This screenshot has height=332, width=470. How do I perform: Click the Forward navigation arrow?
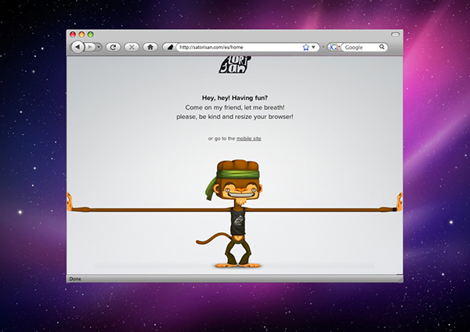(x=90, y=47)
